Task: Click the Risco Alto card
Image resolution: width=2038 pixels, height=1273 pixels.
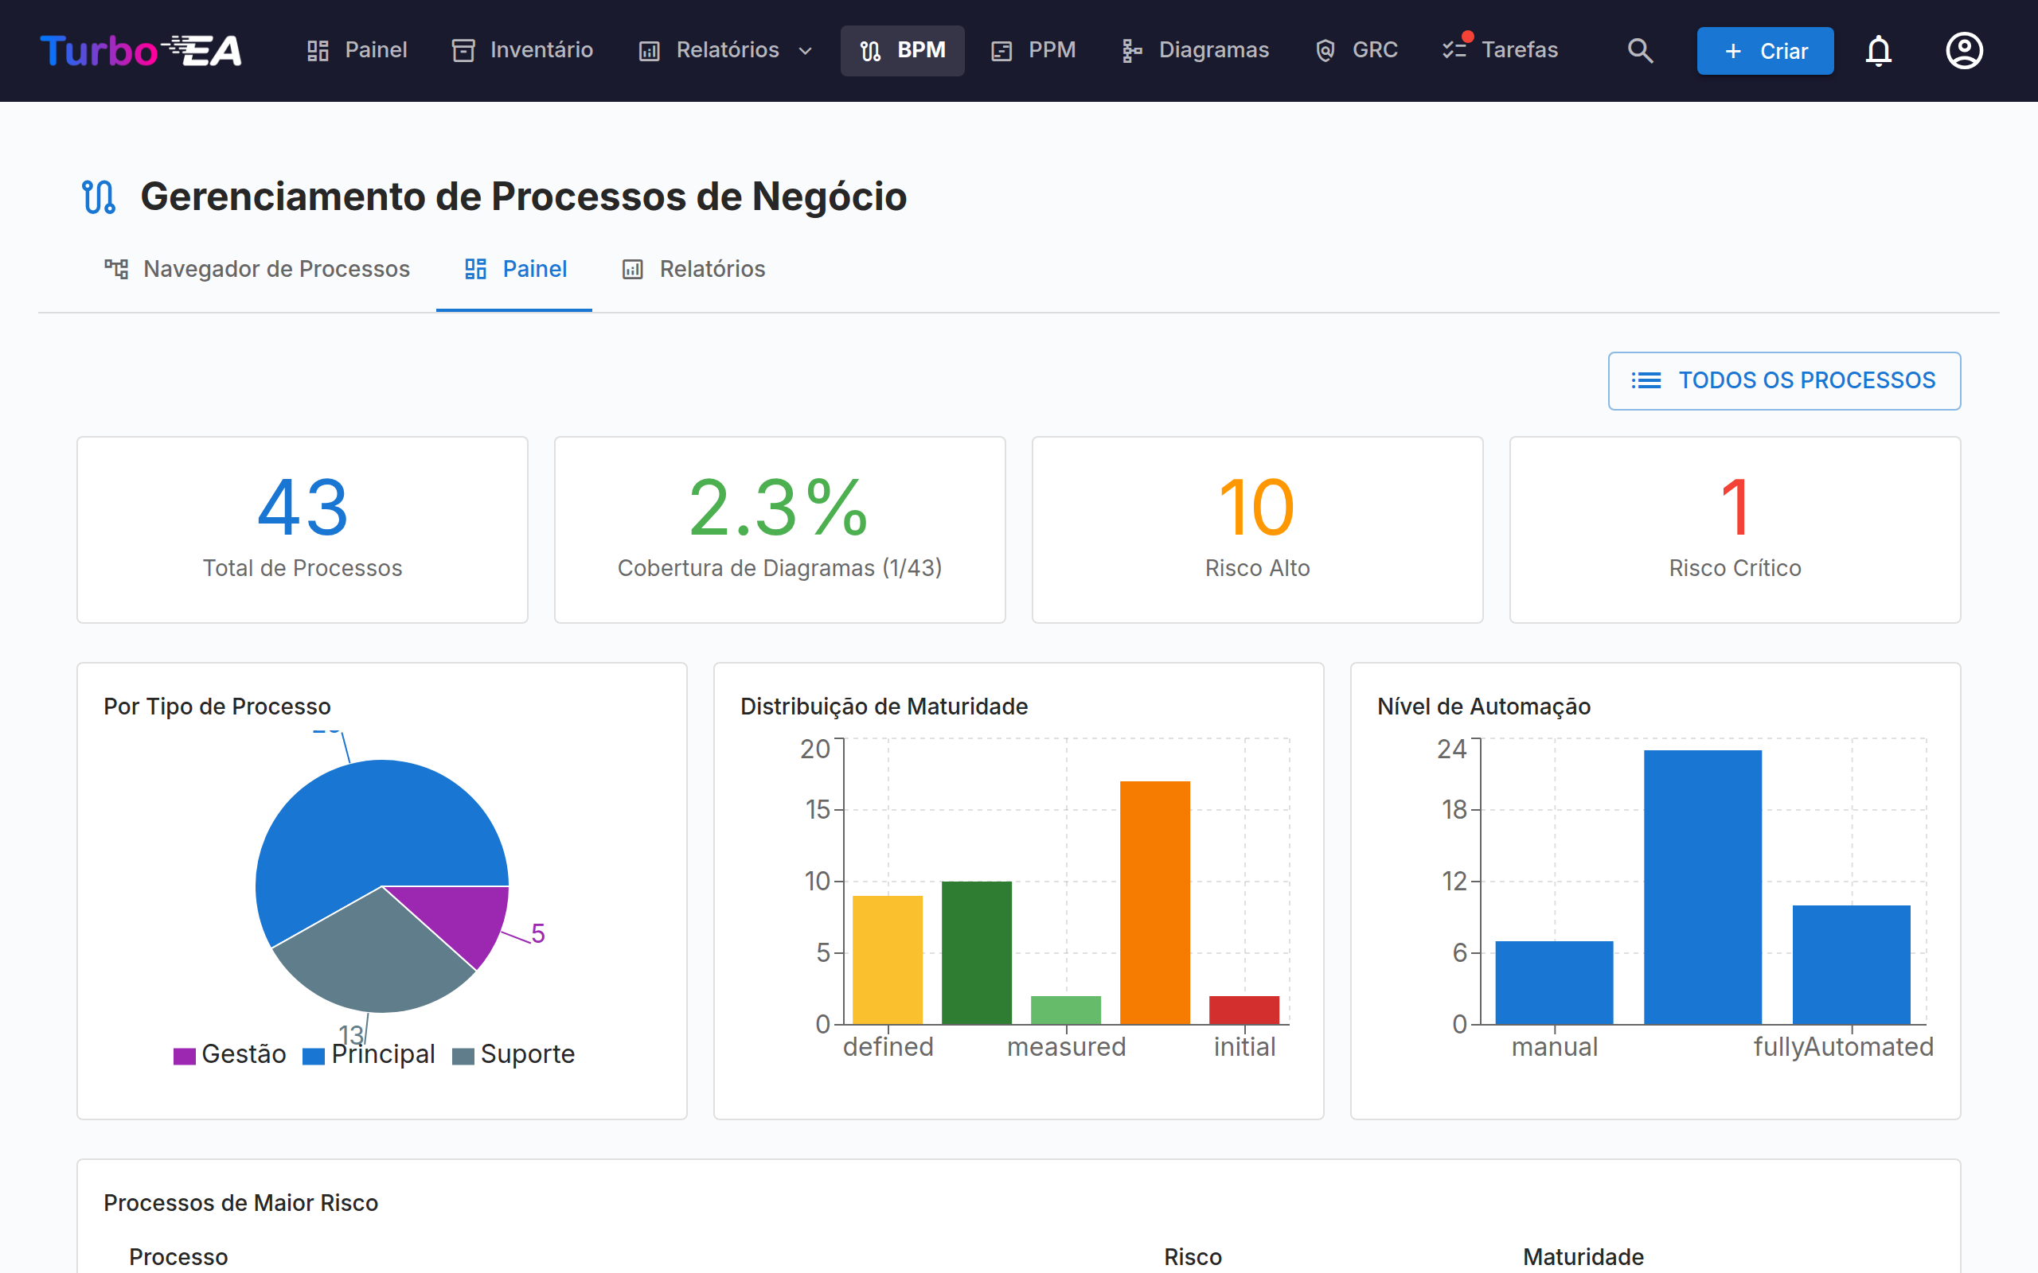Action: tap(1257, 530)
